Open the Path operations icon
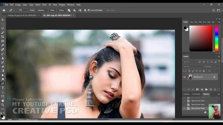This screenshot has height=125, width=223. coord(69,10)
